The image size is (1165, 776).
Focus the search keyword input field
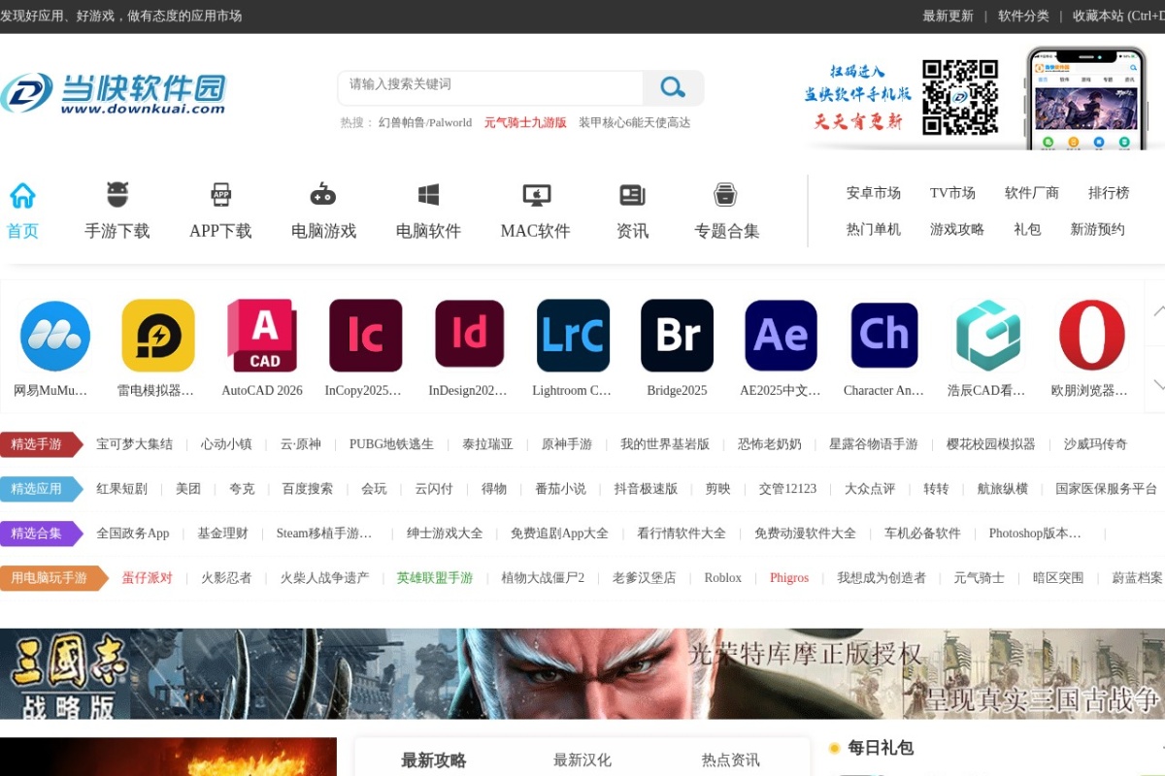click(490, 88)
